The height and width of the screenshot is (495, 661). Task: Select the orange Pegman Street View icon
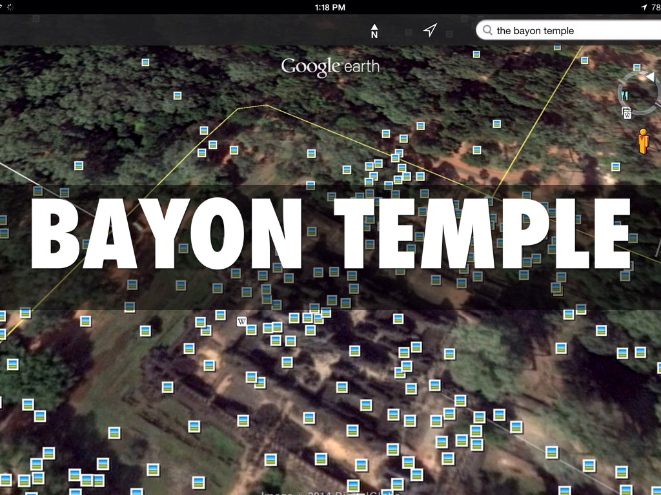point(642,141)
